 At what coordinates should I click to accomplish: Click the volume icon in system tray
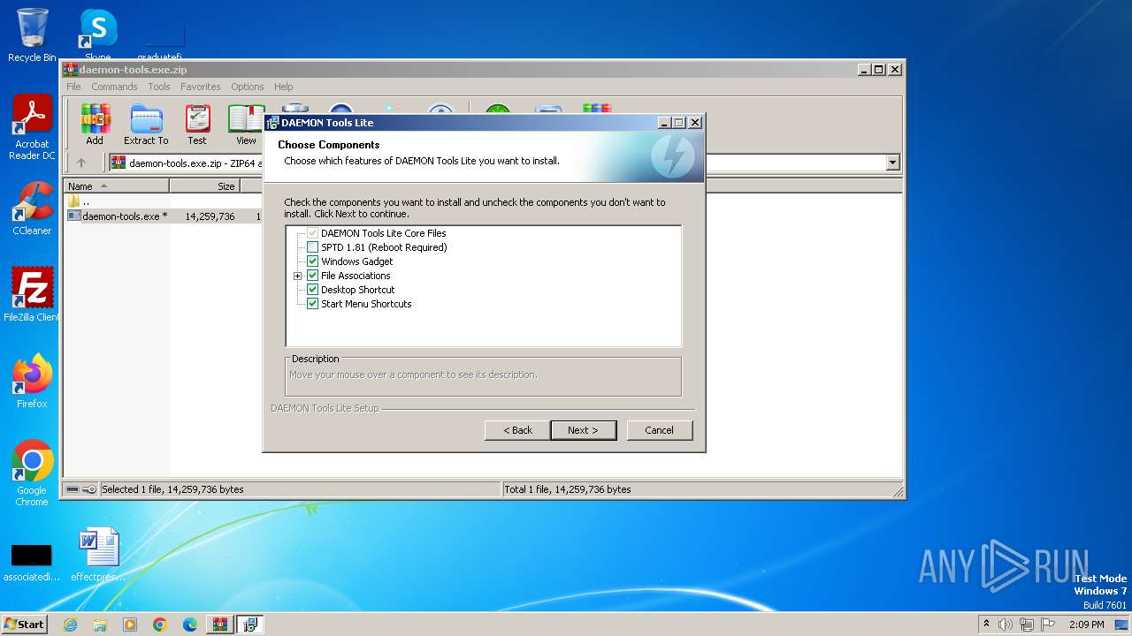pyautogui.click(x=1006, y=625)
